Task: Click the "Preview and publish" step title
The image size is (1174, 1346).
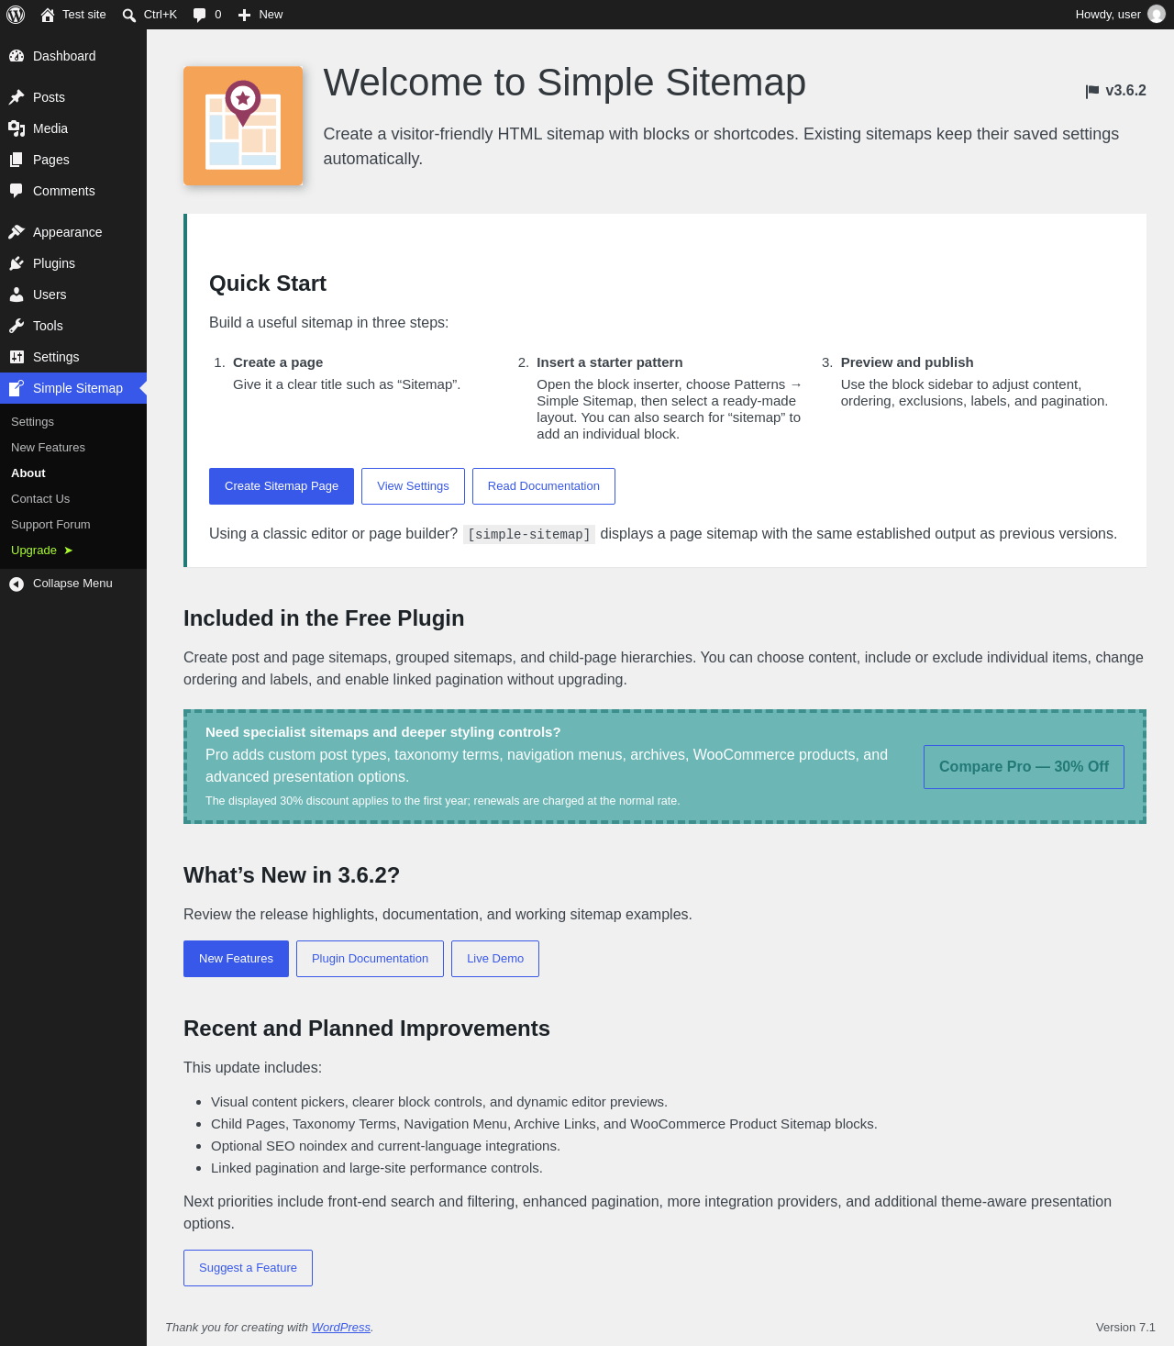Action: point(907,362)
